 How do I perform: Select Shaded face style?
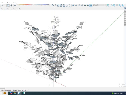tap(85, 6)
